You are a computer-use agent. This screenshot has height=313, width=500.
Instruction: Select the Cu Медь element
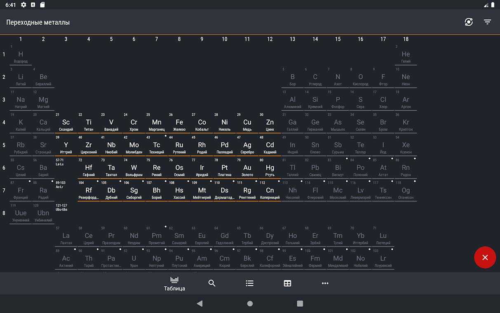coord(247,123)
